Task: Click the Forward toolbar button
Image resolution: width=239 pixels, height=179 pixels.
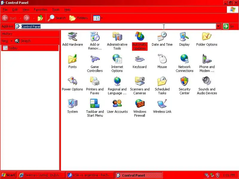Action: click(x=27, y=18)
